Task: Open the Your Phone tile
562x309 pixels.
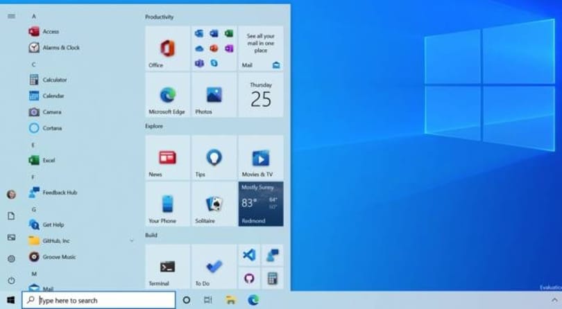Action: pyautogui.click(x=167, y=204)
